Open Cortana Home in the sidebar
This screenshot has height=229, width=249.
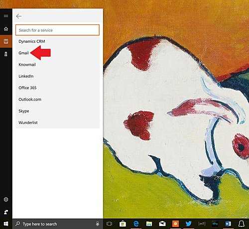click(x=6, y=29)
